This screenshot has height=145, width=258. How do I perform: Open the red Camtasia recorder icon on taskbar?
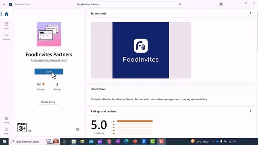161,141
